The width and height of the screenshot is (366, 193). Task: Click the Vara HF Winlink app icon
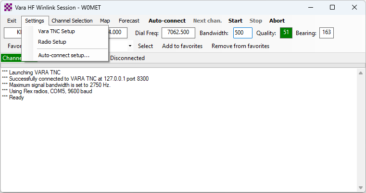click(8, 8)
